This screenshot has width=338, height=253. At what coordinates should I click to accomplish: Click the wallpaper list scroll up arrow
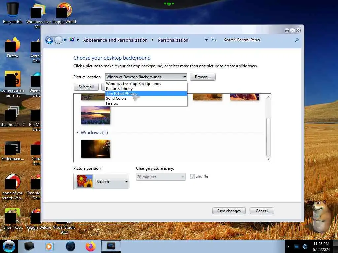click(268, 97)
